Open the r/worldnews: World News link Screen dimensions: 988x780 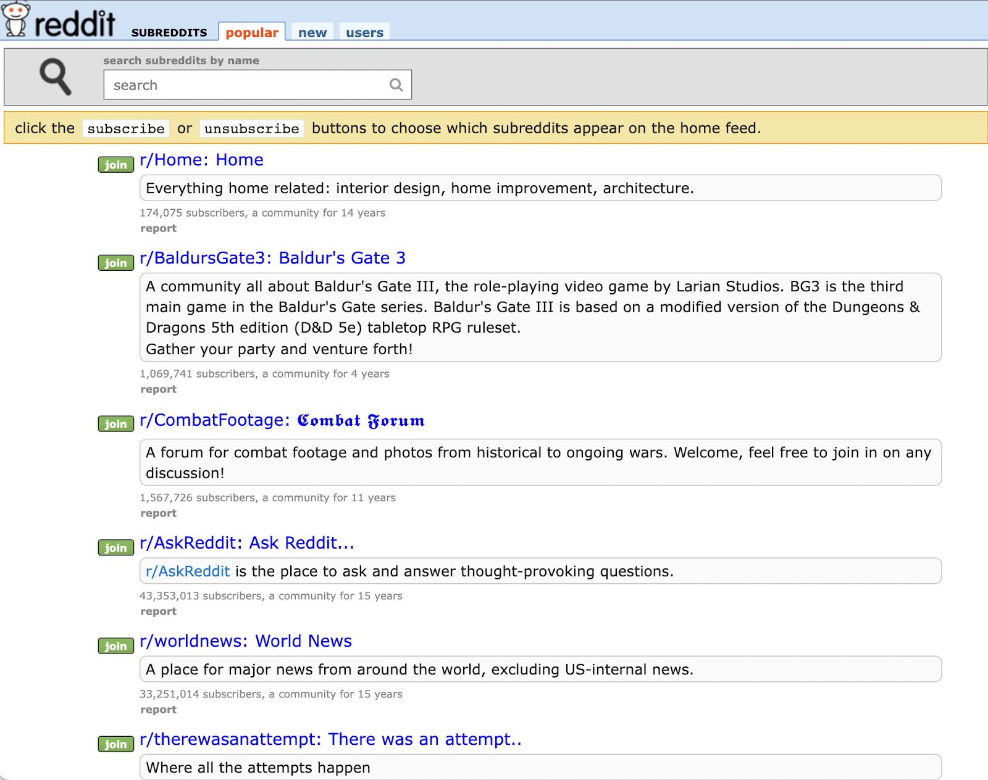pos(246,641)
